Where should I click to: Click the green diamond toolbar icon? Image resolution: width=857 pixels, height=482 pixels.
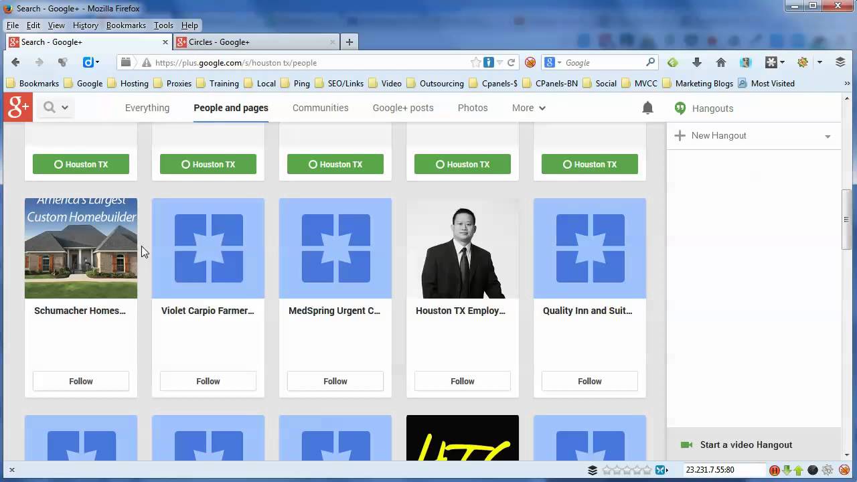[x=673, y=62]
